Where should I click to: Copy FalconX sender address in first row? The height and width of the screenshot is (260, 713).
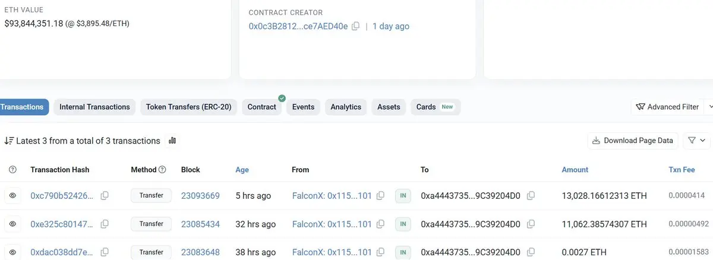pos(381,195)
